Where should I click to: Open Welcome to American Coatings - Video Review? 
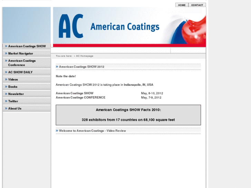(x=93, y=131)
